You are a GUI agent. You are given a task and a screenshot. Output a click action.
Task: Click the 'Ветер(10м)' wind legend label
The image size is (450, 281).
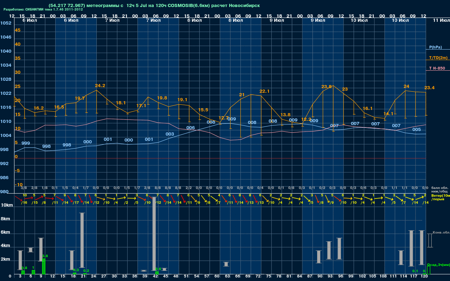(x=441, y=195)
